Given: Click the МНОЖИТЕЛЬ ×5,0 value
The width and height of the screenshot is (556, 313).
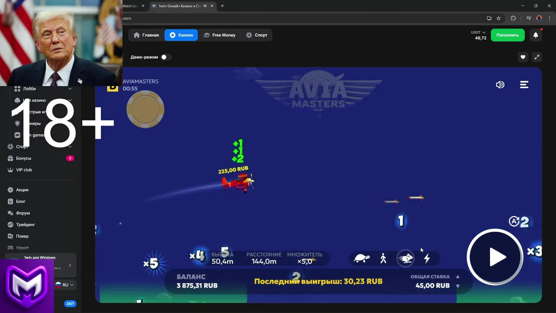Looking at the screenshot, I should point(304,261).
